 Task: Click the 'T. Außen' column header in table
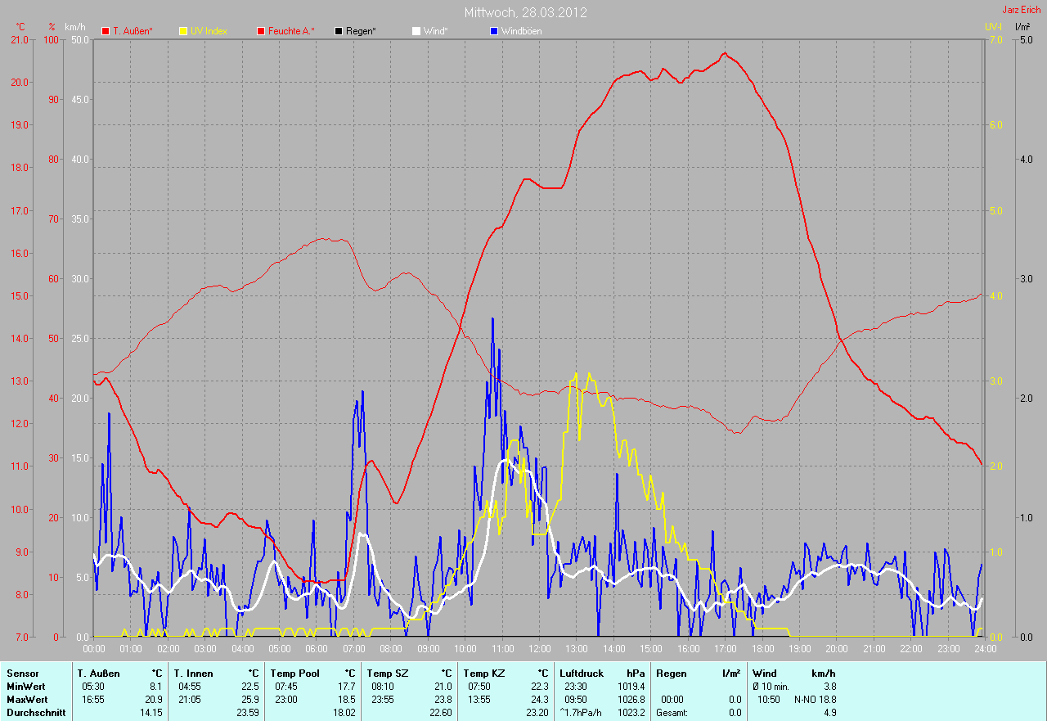point(99,674)
